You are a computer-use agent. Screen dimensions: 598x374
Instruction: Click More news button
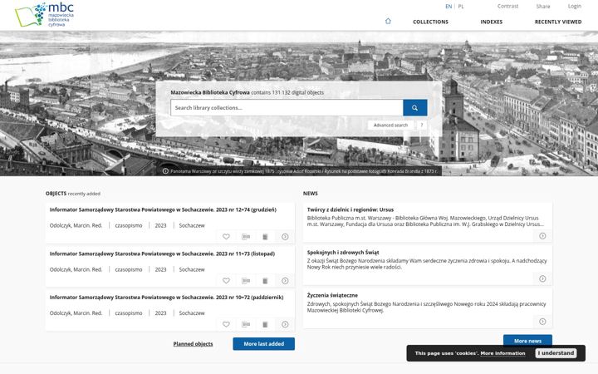(x=527, y=340)
